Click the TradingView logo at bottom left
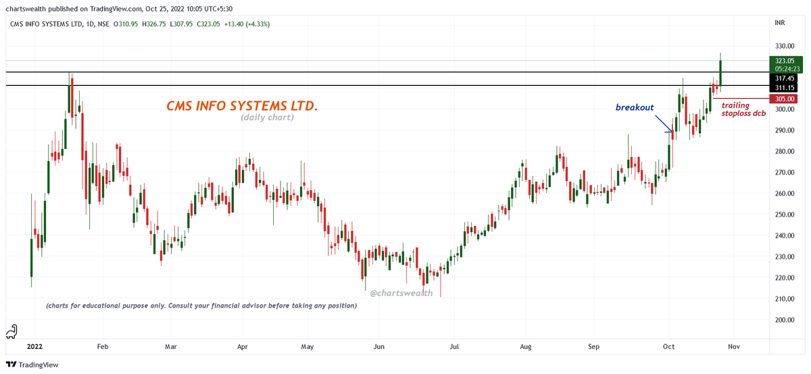The image size is (811, 374). tap(32, 365)
